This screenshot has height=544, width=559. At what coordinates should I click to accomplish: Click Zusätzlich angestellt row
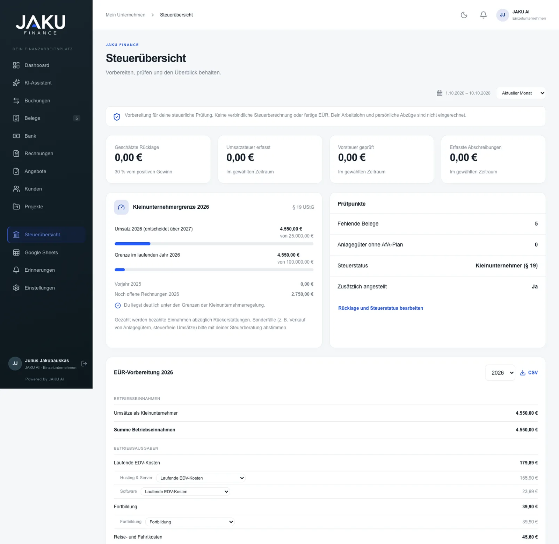tap(437, 287)
